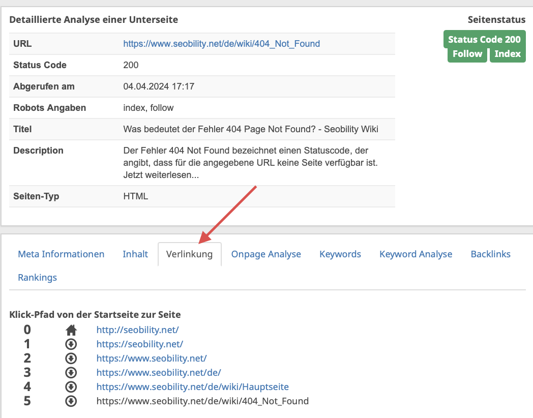Click the Seiten-Typ value HTML
The width and height of the screenshot is (533, 418).
pos(136,196)
